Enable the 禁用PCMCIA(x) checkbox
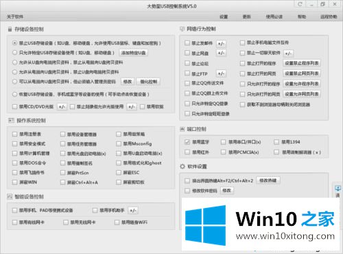343x254 pixels. pos(223,152)
